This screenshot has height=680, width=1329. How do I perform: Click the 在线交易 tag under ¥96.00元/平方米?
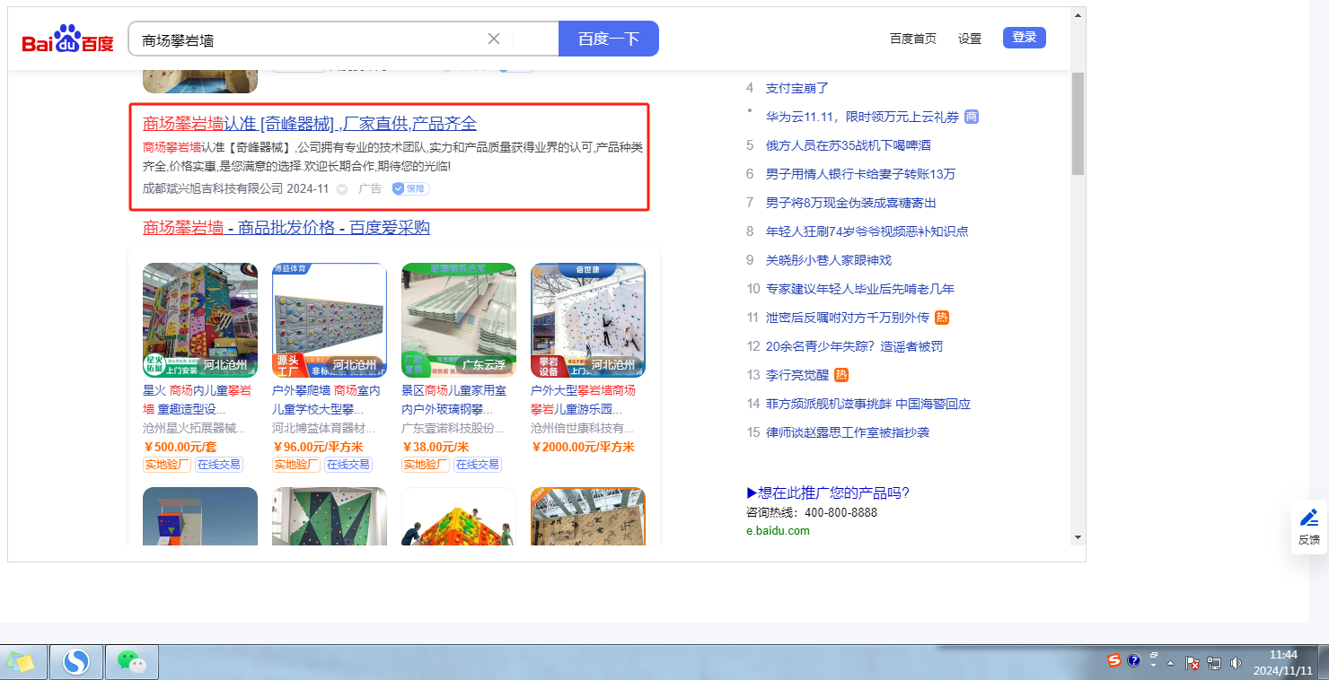click(348, 465)
